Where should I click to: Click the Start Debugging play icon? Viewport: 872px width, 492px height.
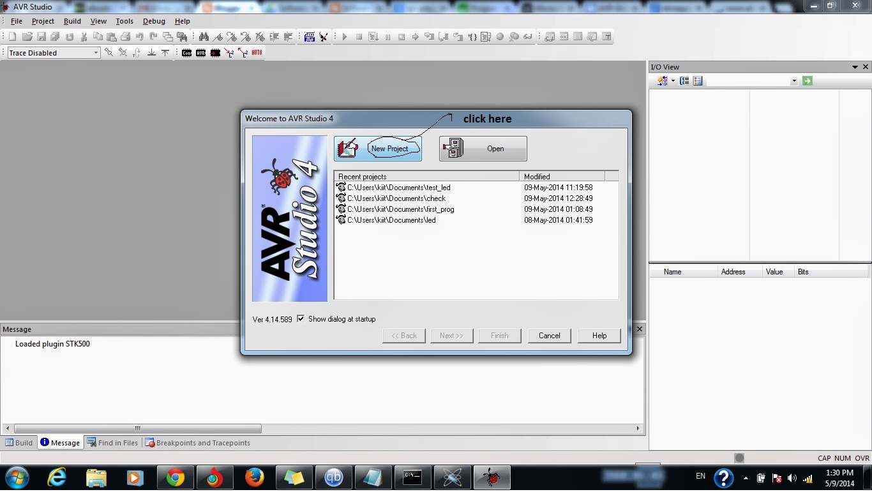(345, 37)
